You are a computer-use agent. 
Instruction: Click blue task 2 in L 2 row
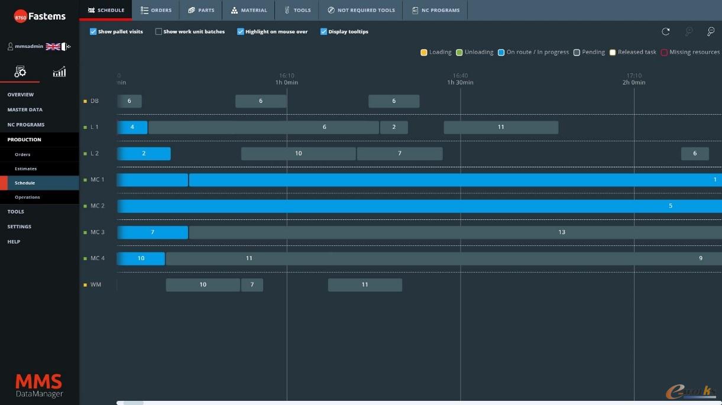(144, 153)
